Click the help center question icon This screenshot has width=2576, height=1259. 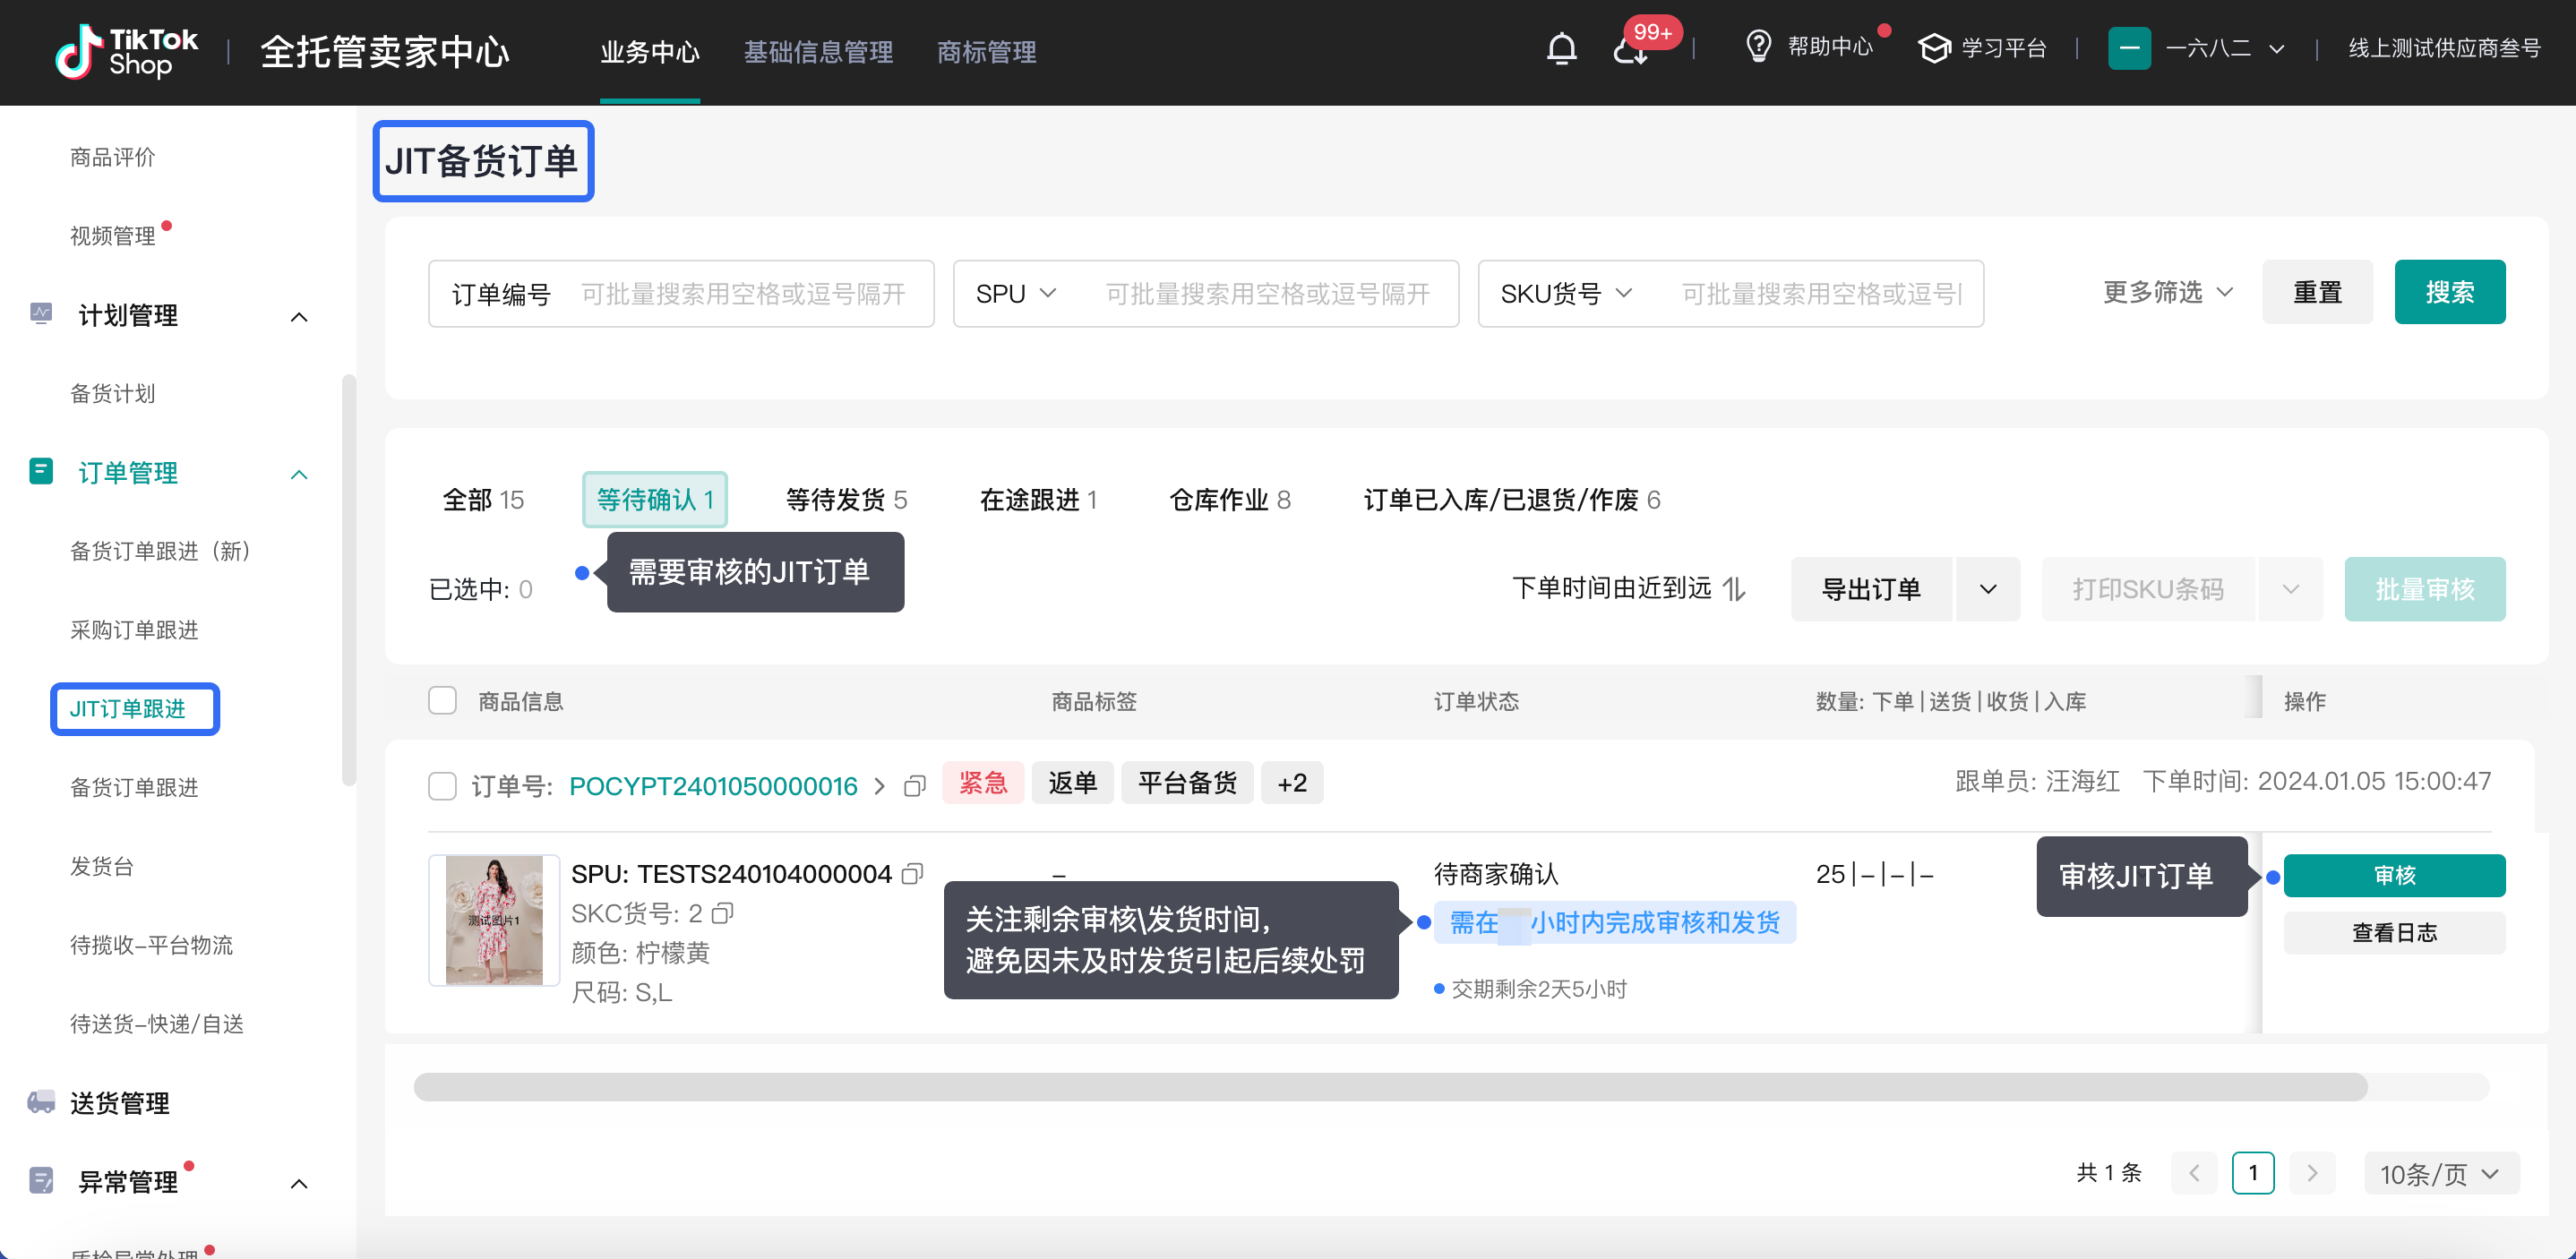1758,47
